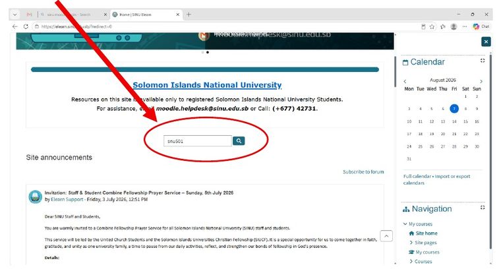
Task: Click Subscribe to forum link
Action: (363, 172)
